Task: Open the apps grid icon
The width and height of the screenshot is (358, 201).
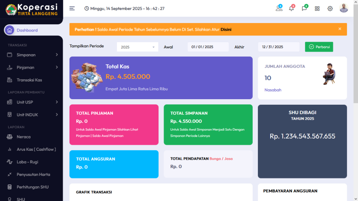Action: click(317, 9)
